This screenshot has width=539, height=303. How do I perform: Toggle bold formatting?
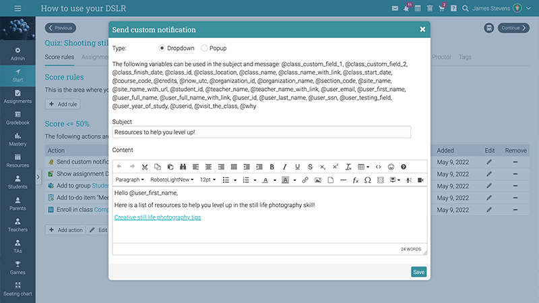[x=272, y=167]
